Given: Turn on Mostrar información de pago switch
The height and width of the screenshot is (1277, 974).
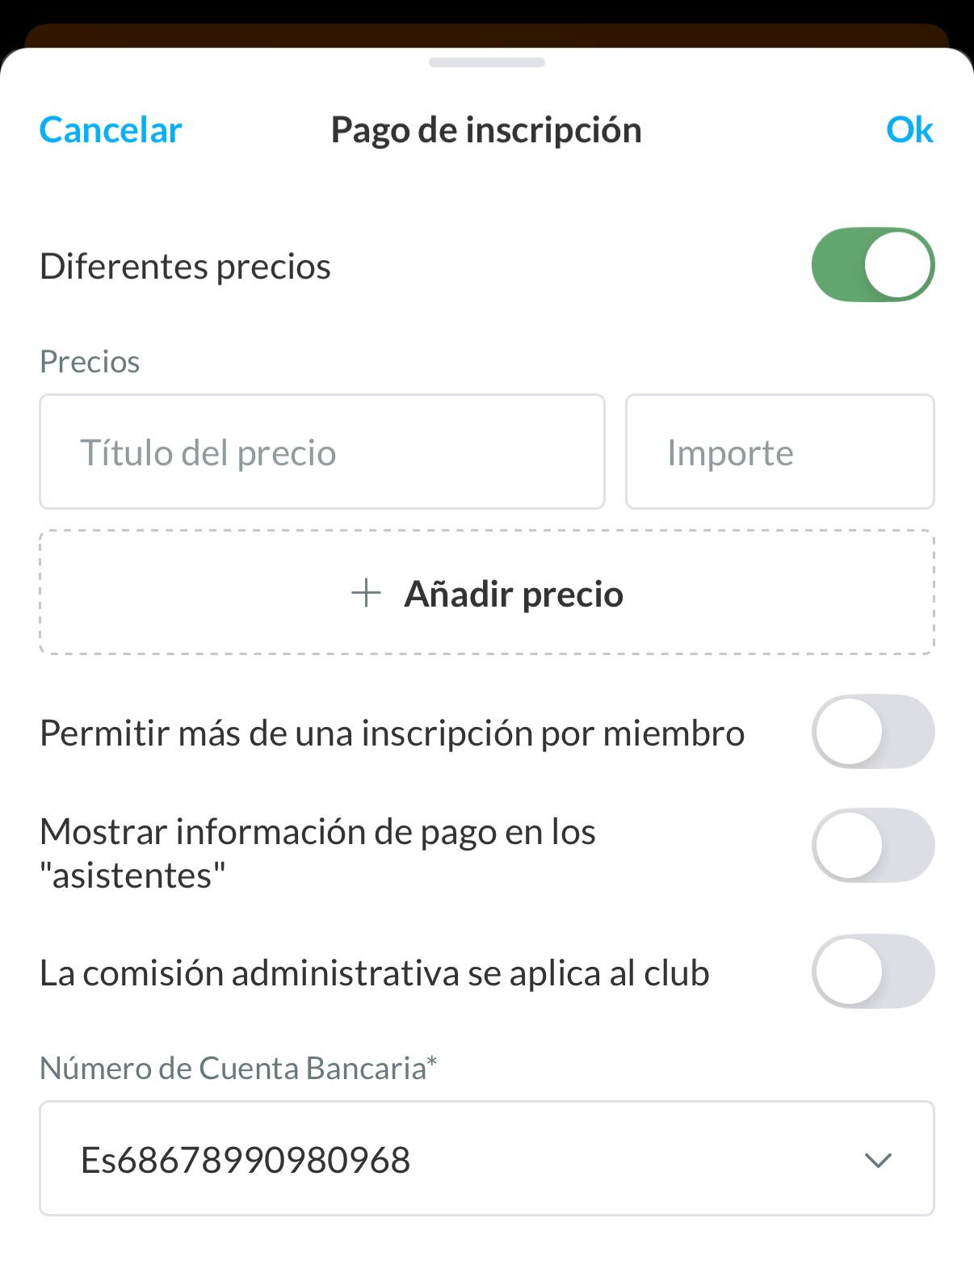Looking at the screenshot, I should [x=872, y=846].
